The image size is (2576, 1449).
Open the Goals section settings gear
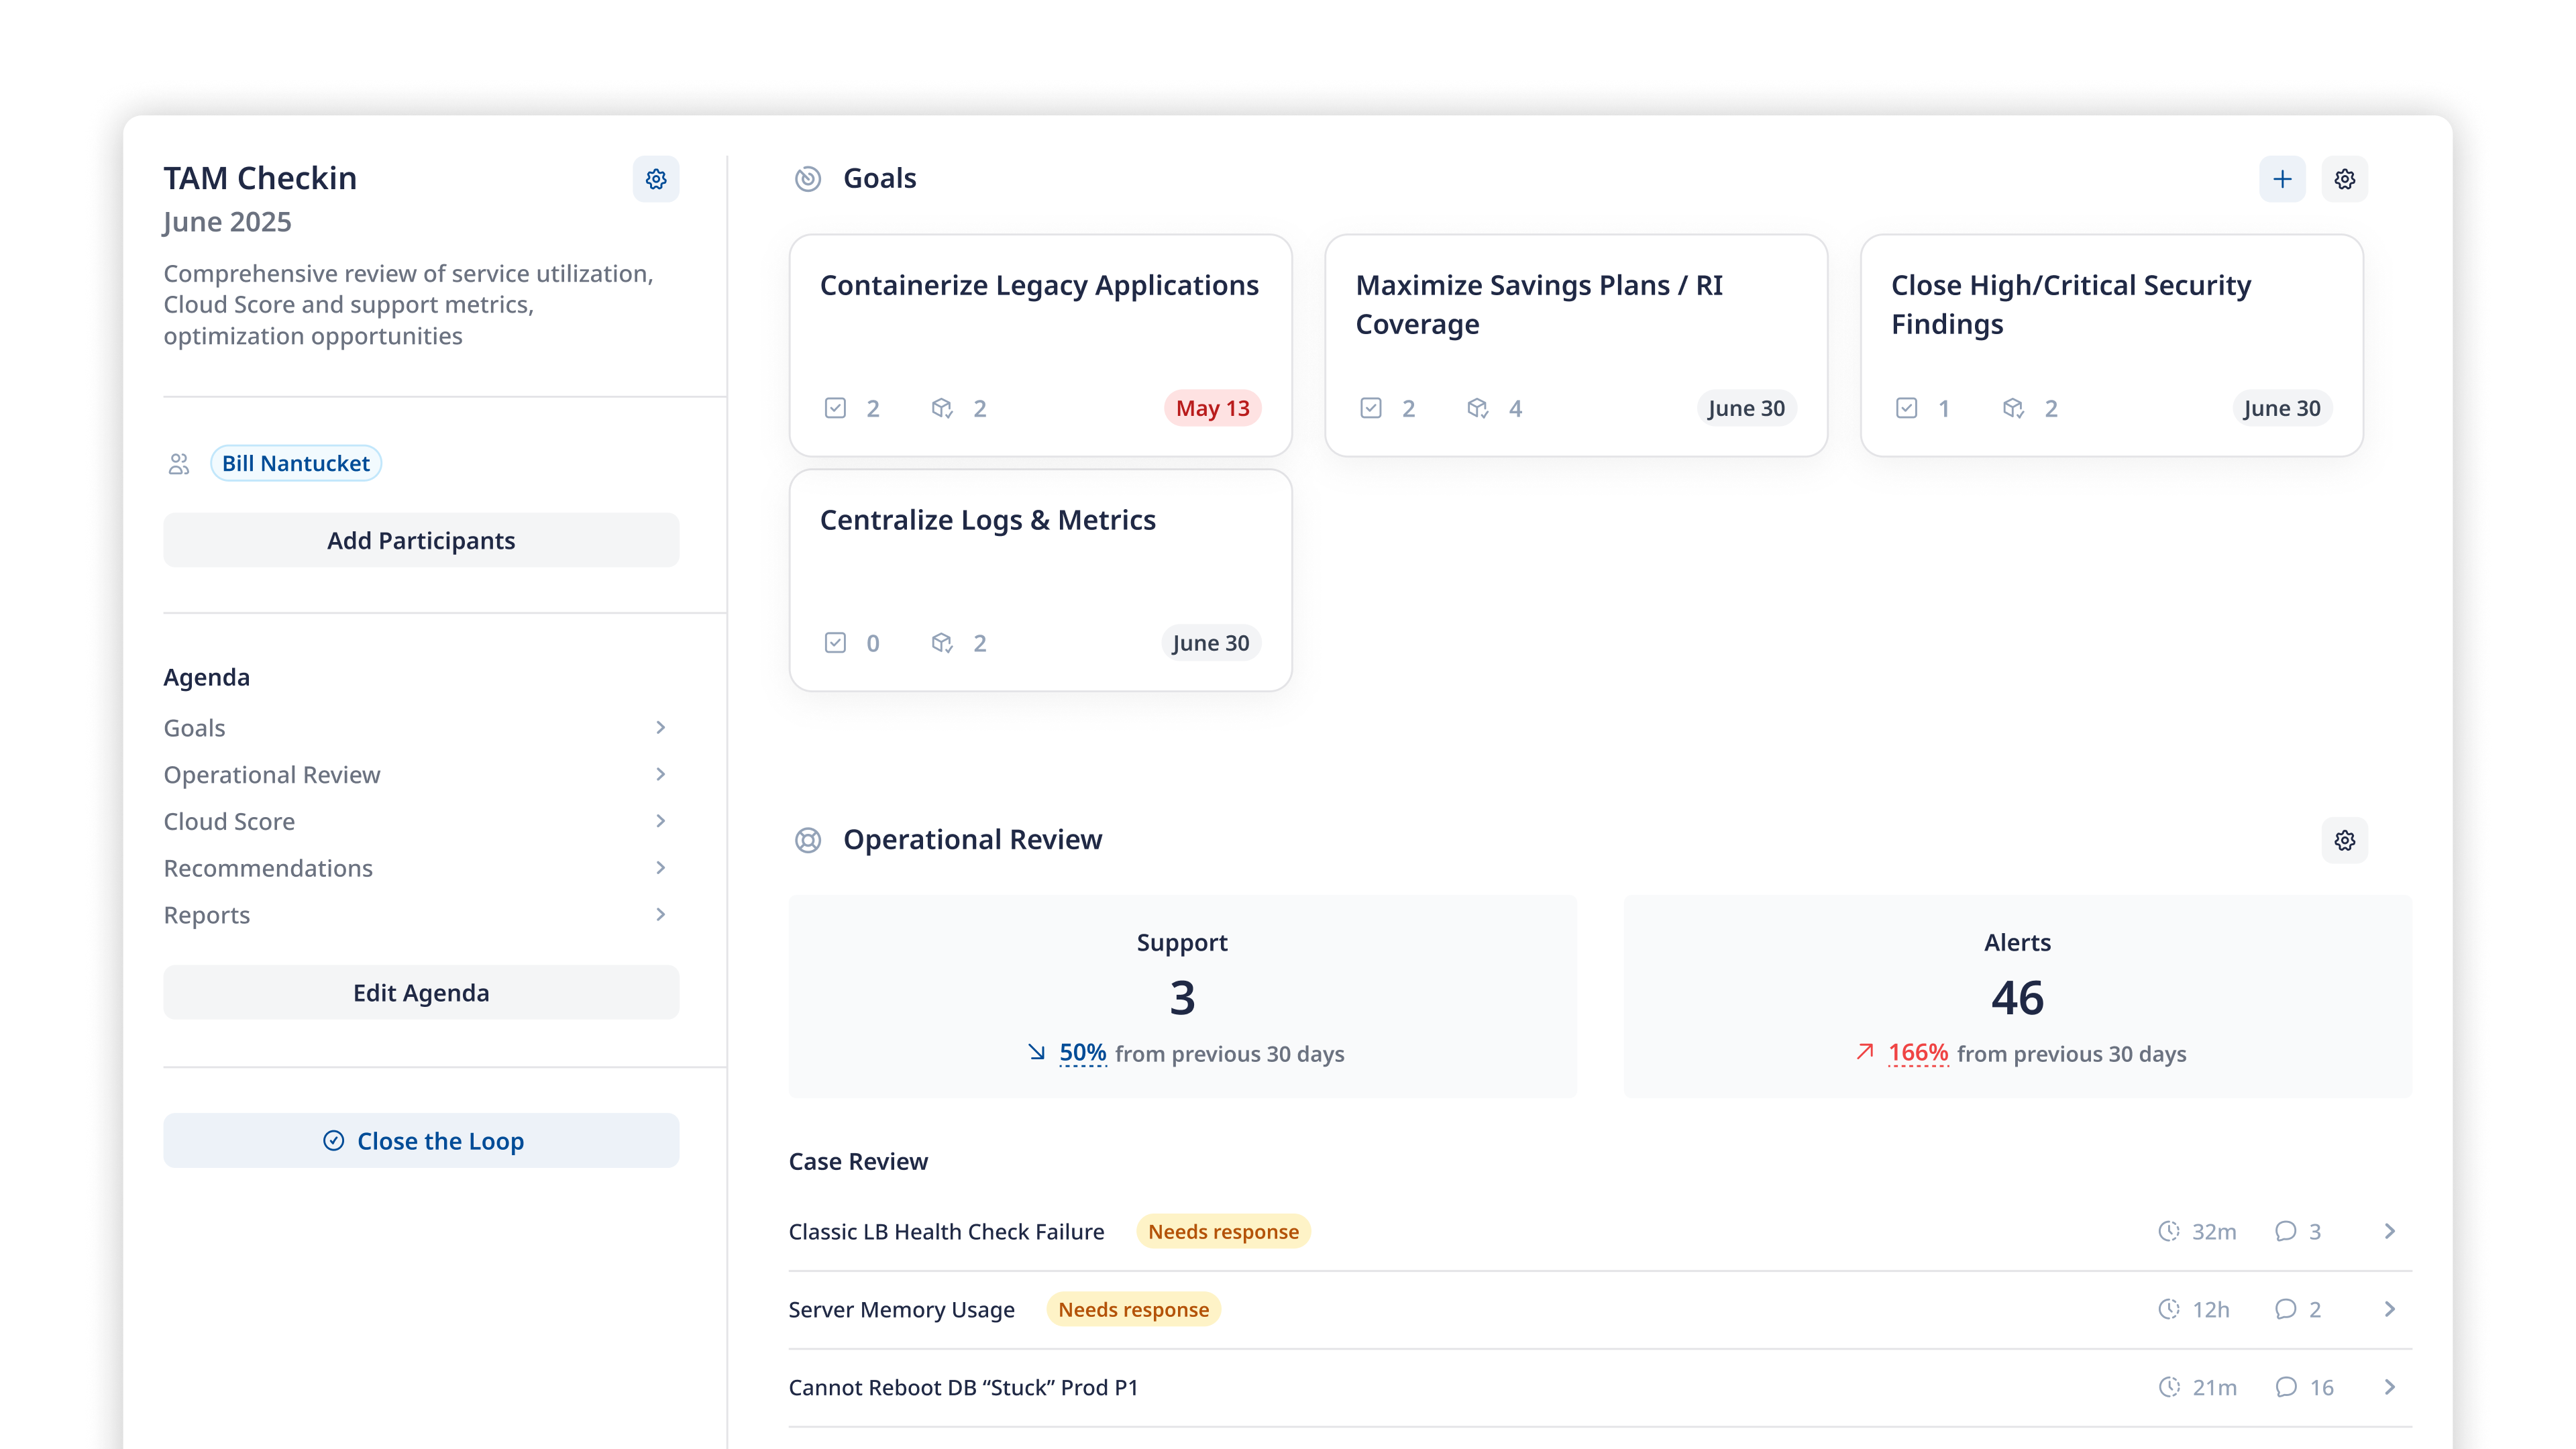[x=2345, y=178]
